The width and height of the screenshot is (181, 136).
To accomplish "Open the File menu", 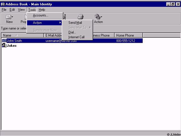I will pyautogui.click(x=4, y=10).
